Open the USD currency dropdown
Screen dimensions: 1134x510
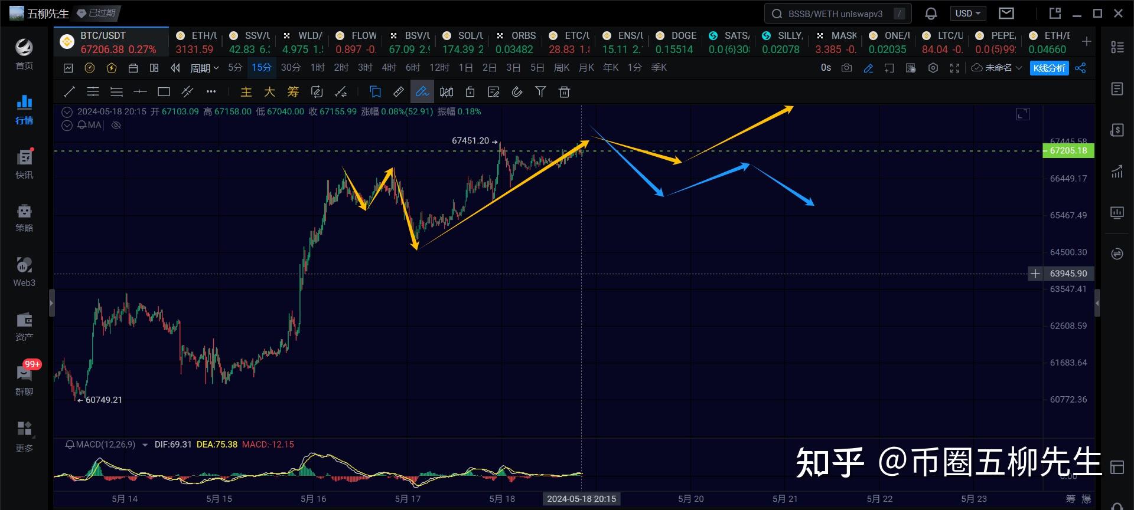967,13
